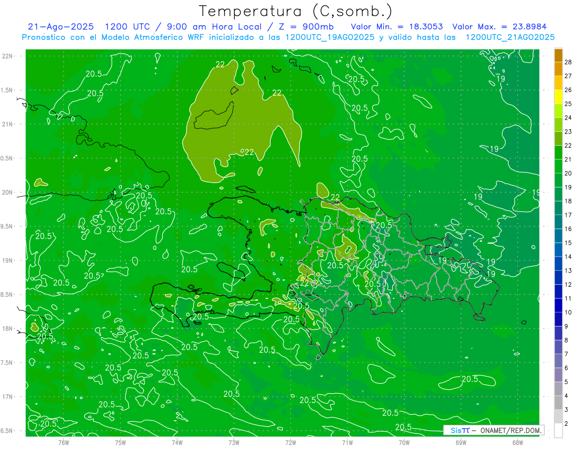
Task: Click longitude axis label '73W'
Action: click(x=234, y=442)
